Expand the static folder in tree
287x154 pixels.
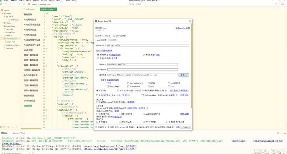click(x=3, y=23)
